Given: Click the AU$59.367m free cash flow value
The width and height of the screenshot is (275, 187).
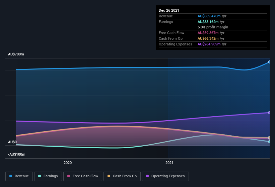Looking at the screenshot, I should point(208,33).
